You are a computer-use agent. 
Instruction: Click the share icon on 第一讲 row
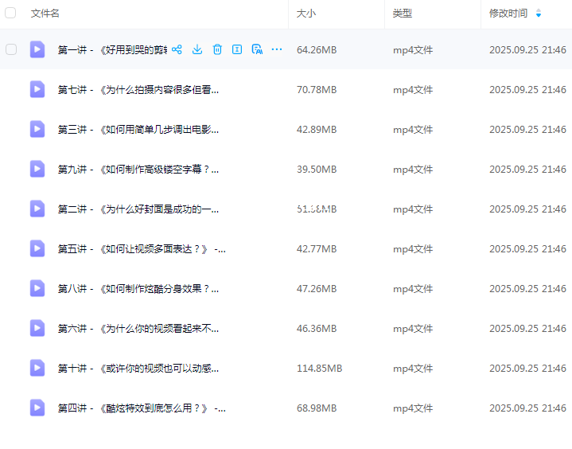point(177,49)
